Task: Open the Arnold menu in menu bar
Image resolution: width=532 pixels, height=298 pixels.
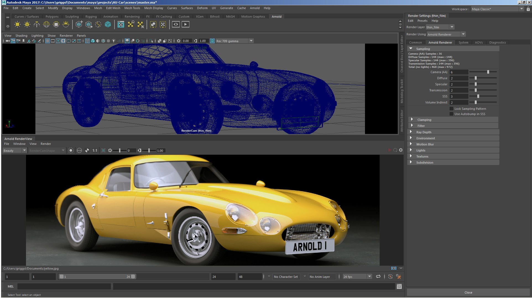Action: (x=255, y=8)
